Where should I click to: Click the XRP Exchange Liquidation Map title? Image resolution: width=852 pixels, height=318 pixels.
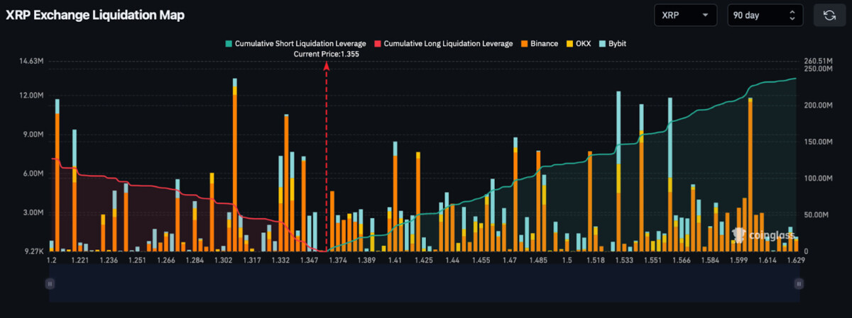[x=95, y=15]
